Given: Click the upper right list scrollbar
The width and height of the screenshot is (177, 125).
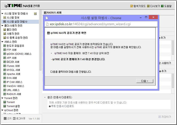Looking at the screenshot, I should coord(173,48).
